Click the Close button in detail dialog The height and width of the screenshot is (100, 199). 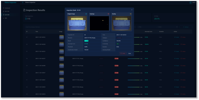(x=130, y=53)
